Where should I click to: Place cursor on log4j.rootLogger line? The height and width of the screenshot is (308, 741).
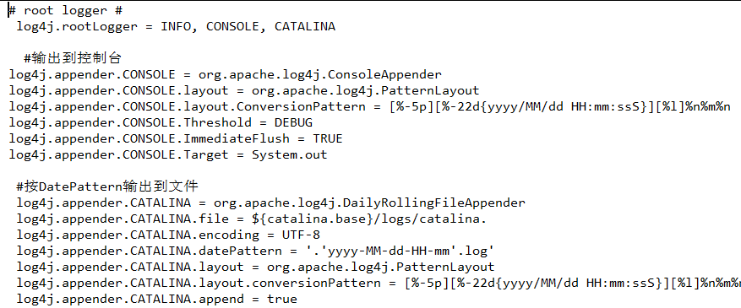coord(176,26)
